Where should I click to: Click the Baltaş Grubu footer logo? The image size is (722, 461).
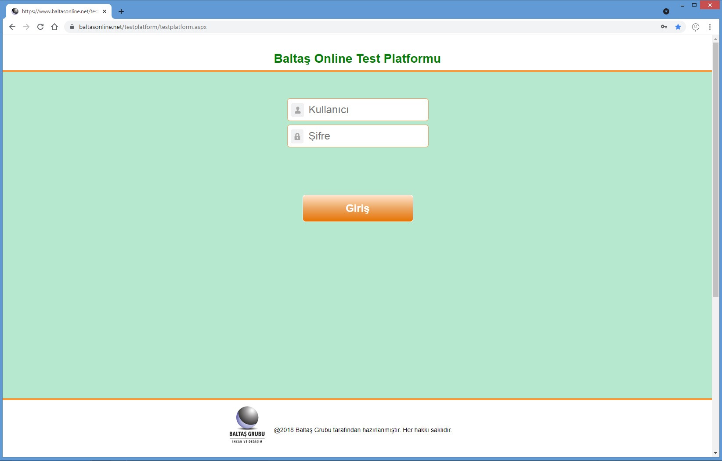(247, 425)
